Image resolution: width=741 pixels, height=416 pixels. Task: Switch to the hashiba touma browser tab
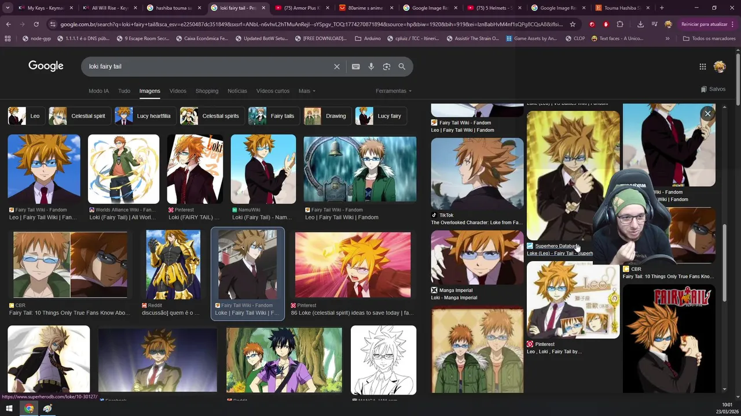point(173,8)
